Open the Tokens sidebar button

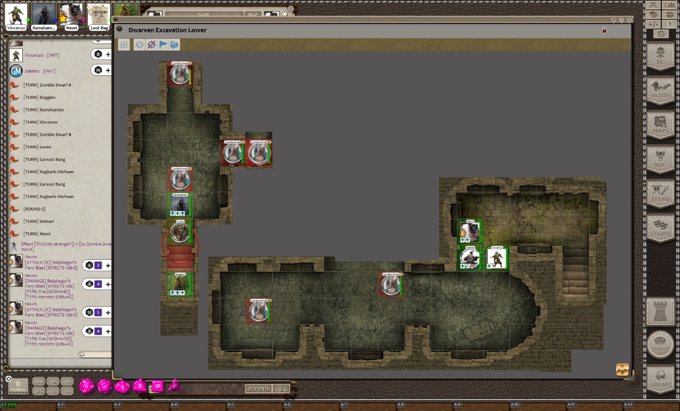(660, 345)
